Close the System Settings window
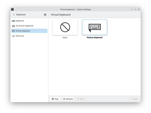Screen dimensions: 151x113 click(x=139, y=9)
